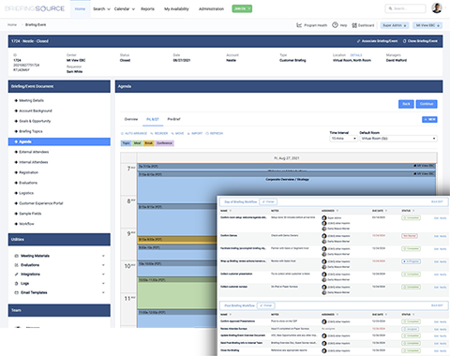
Task: Click the Auto Arrange toolbar icon
Action: (x=122, y=133)
